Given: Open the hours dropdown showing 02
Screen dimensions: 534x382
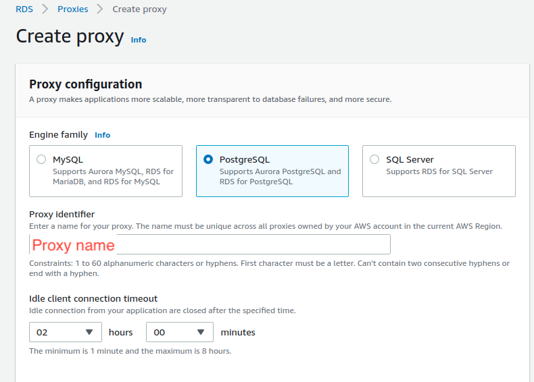Looking at the screenshot, I should coord(66,332).
